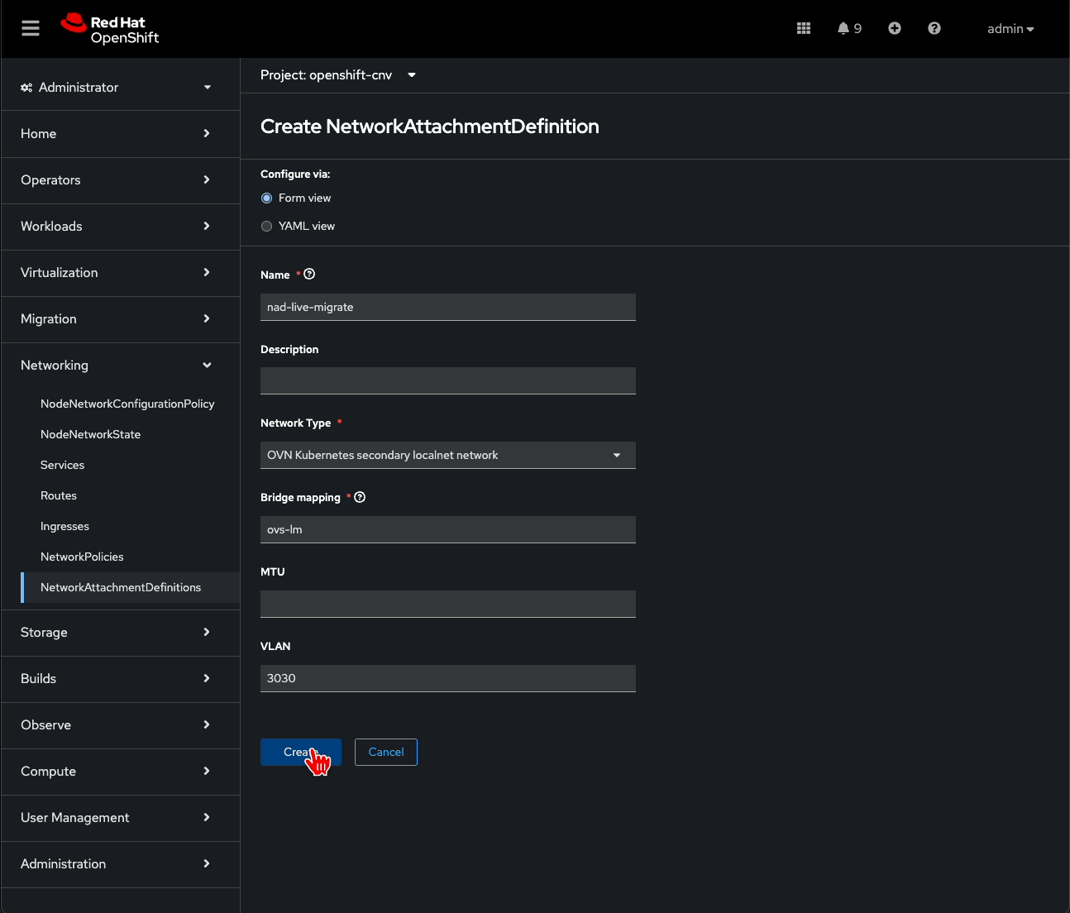Viewport: 1070px width, 913px height.
Task: Select the Form view radio button
Action: 266,198
